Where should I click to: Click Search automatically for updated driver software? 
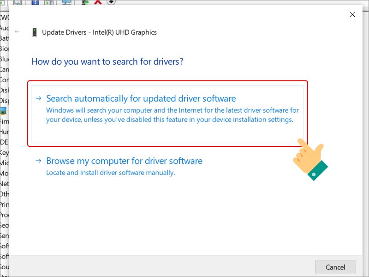pyautogui.click(x=141, y=99)
